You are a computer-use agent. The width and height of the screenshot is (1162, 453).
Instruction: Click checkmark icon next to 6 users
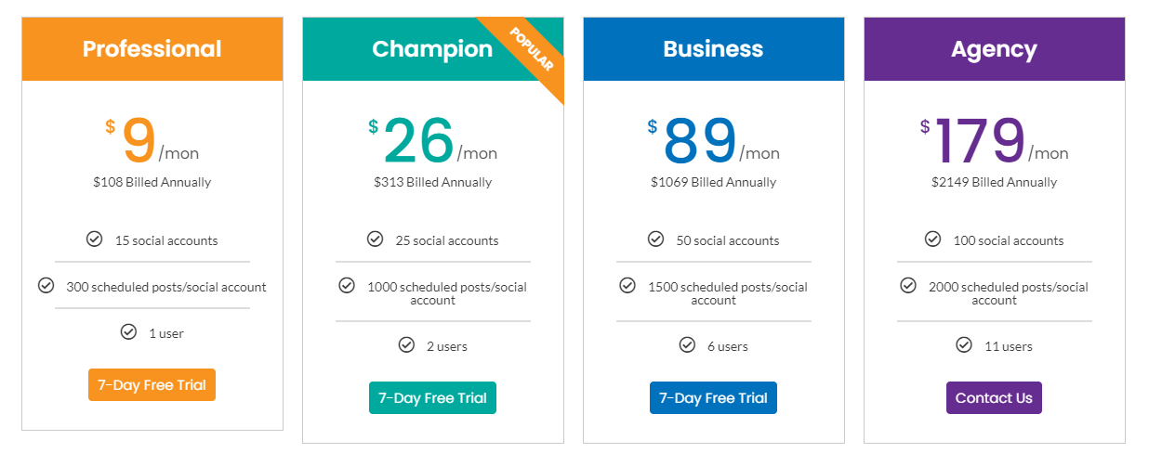click(687, 345)
